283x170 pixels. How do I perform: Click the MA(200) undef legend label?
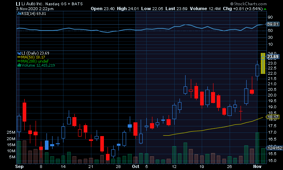[35, 61]
